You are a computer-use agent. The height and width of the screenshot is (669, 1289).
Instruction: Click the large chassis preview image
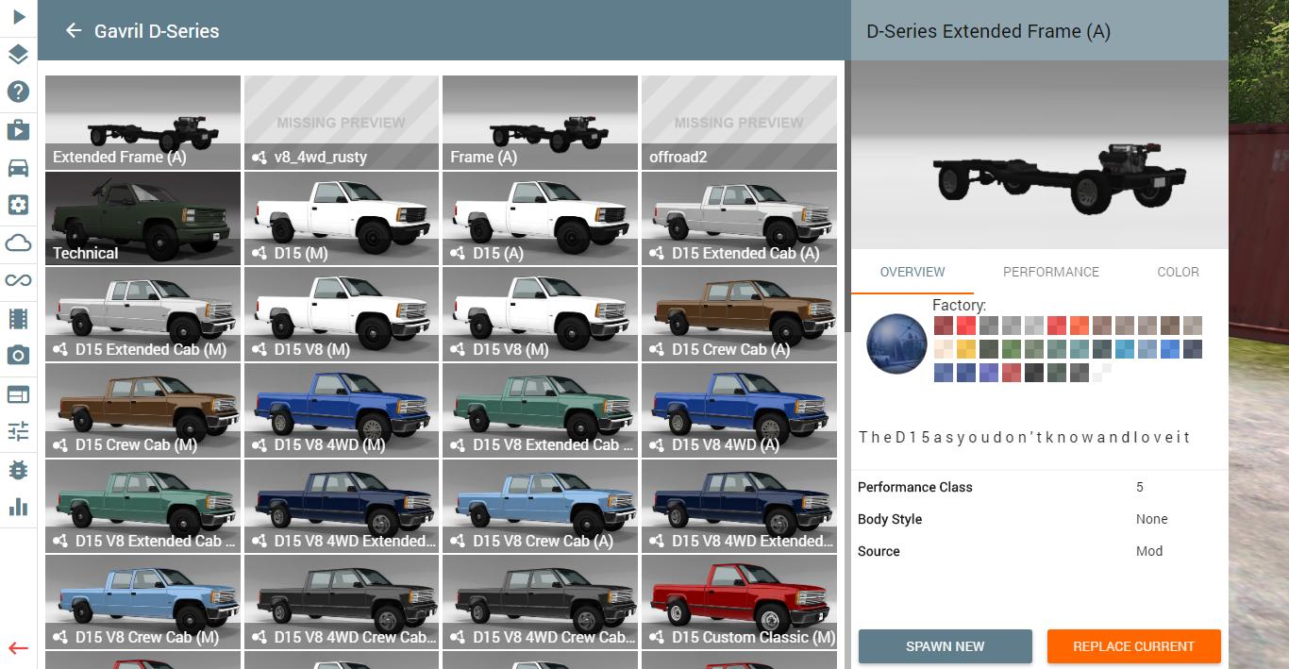coord(1040,156)
